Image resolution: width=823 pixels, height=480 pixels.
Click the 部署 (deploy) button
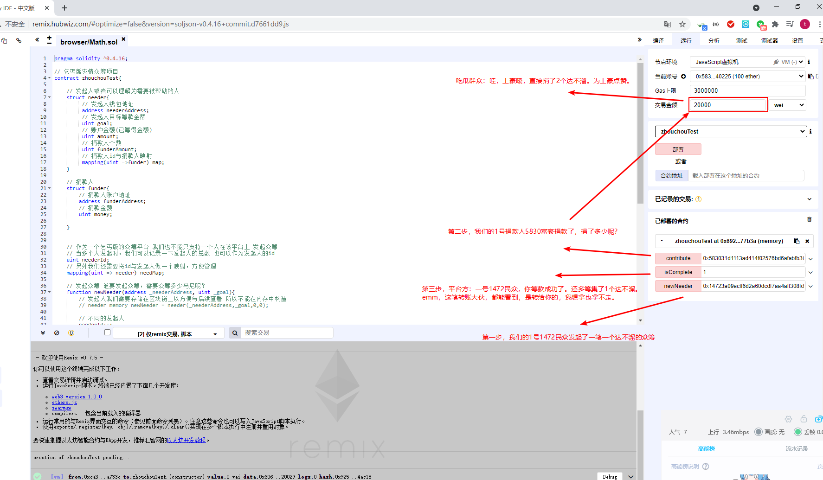pos(678,149)
